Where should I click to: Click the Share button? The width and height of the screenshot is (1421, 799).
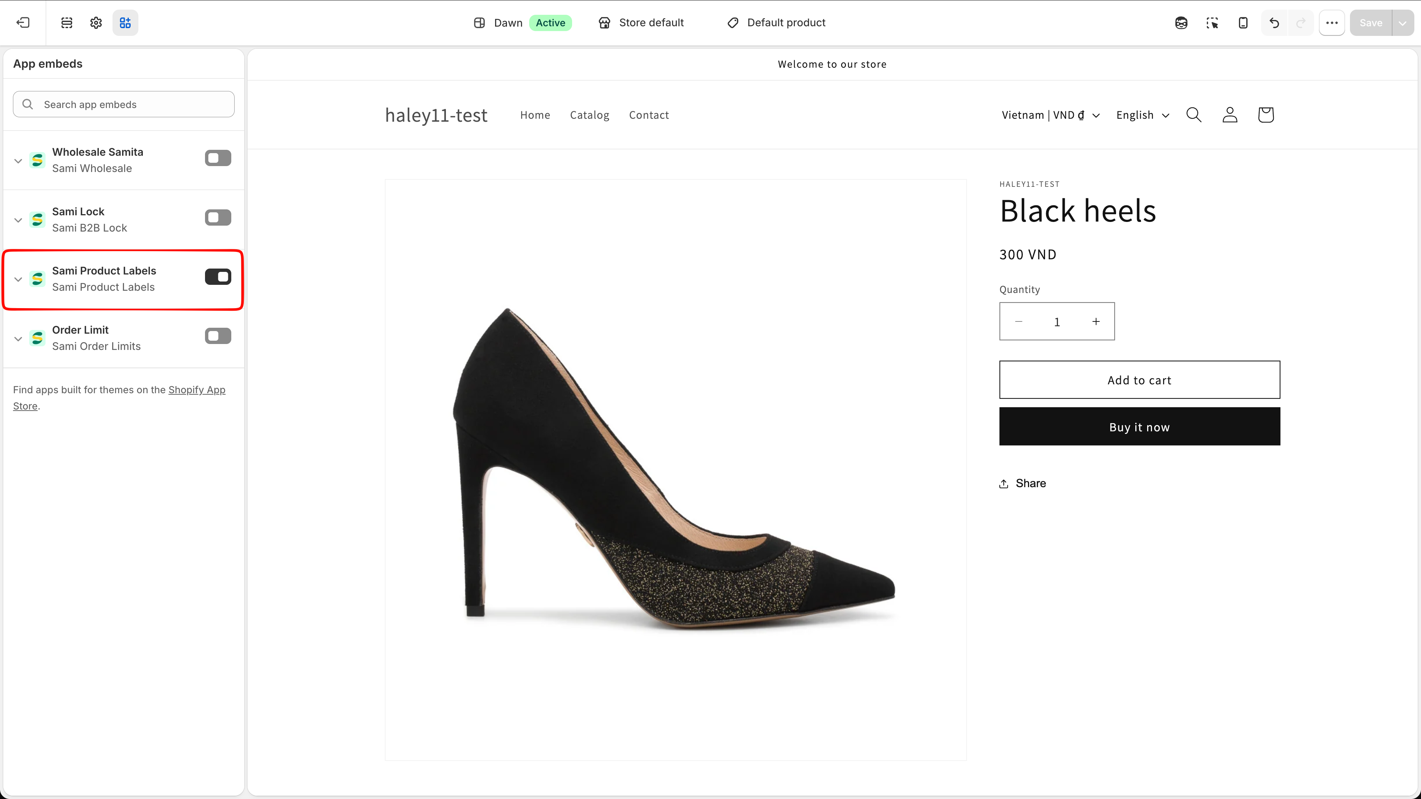1022,483
